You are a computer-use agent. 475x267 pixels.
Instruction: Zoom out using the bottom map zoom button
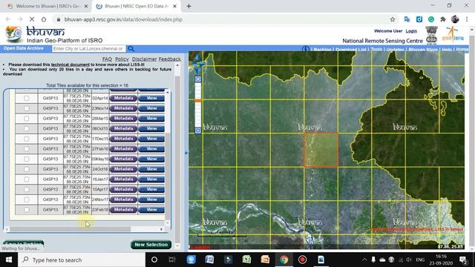[198, 131]
